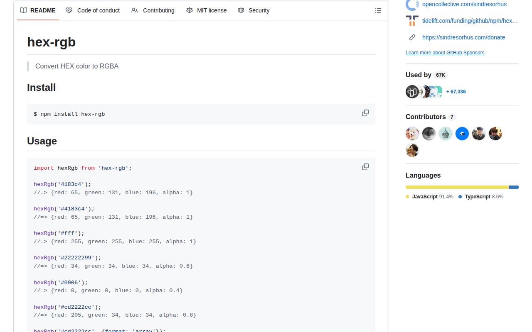Click the TypeScript 8.6% language link
This screenshot has height=332, width=532.
pos(481,197)
